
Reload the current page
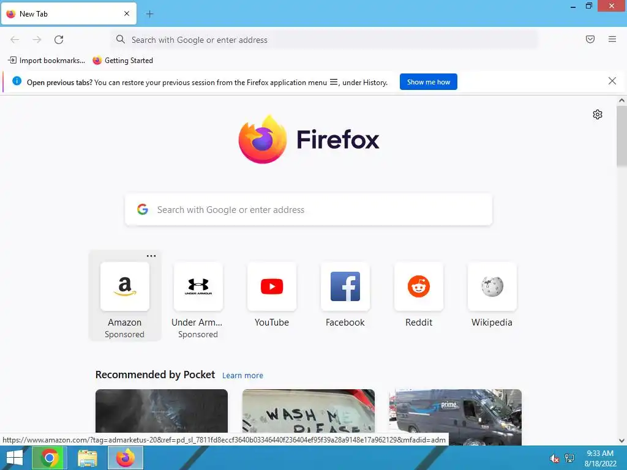point(59,40)
